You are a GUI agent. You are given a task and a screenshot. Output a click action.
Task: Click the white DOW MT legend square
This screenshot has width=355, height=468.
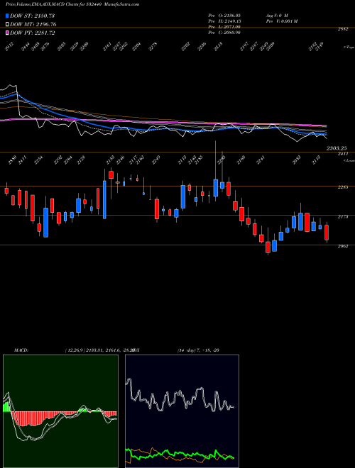pyautogui.click(x=7, y=25)
